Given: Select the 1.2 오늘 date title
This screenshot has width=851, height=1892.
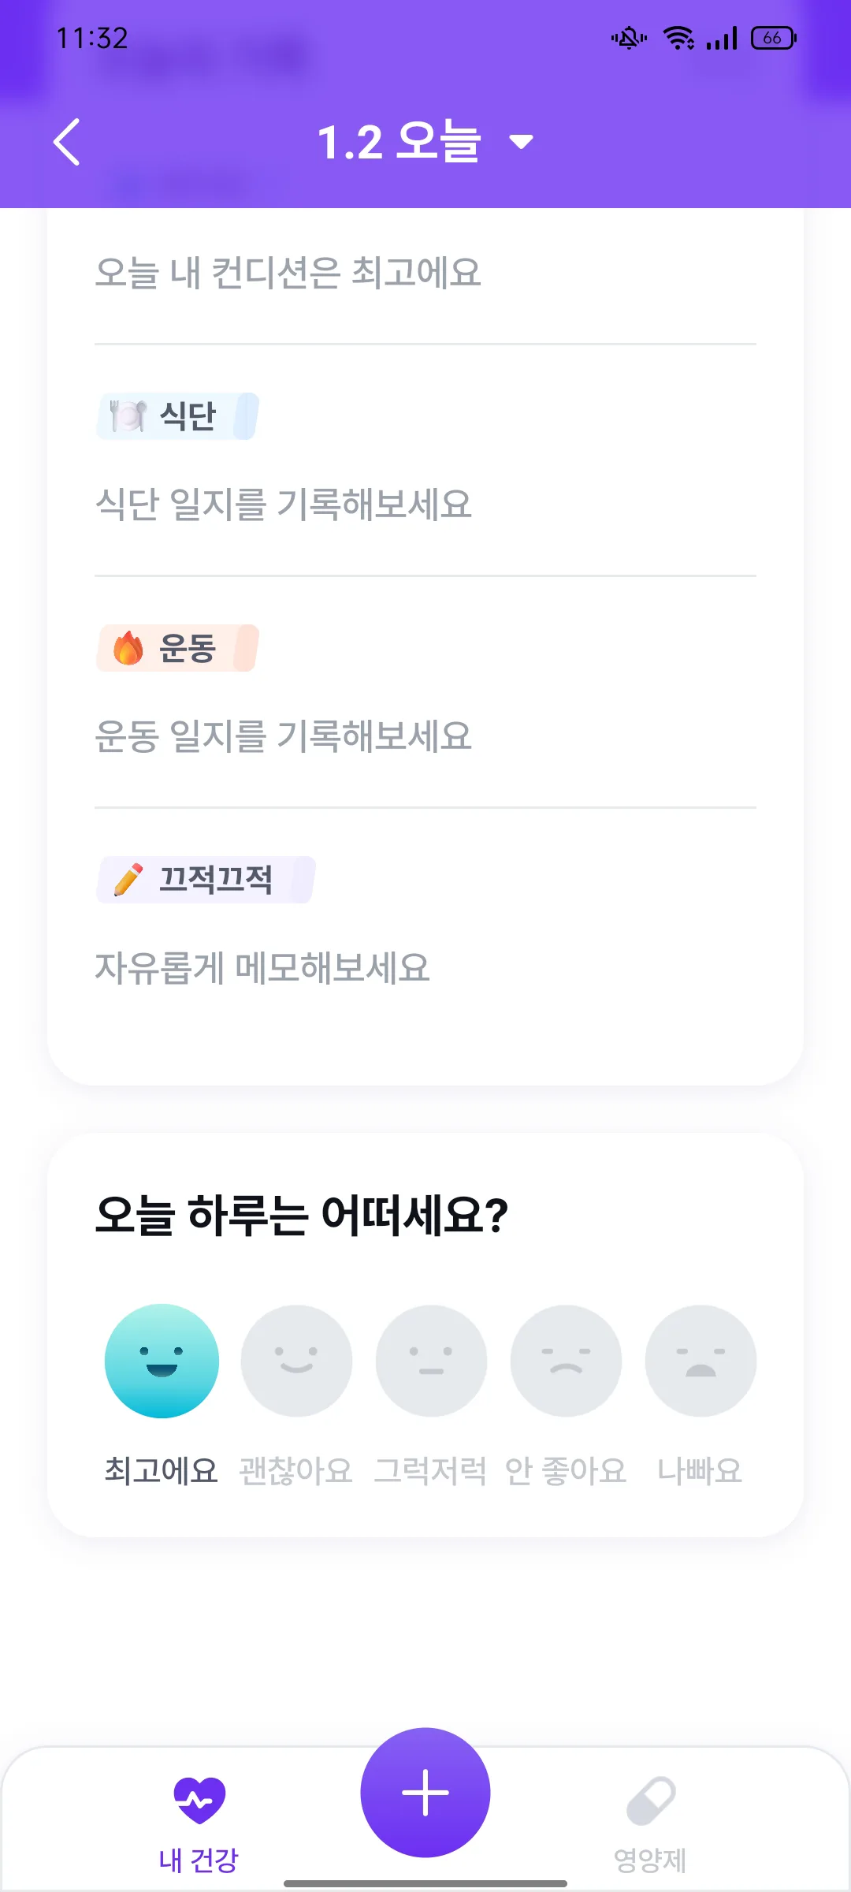Looking at the screenshot, I should (x=399, y=142).
